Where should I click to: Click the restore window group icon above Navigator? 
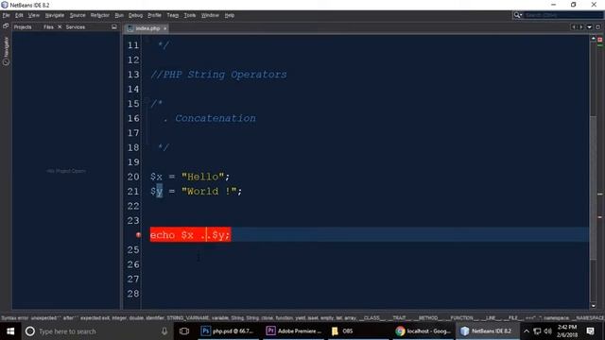tap(6, 26)
